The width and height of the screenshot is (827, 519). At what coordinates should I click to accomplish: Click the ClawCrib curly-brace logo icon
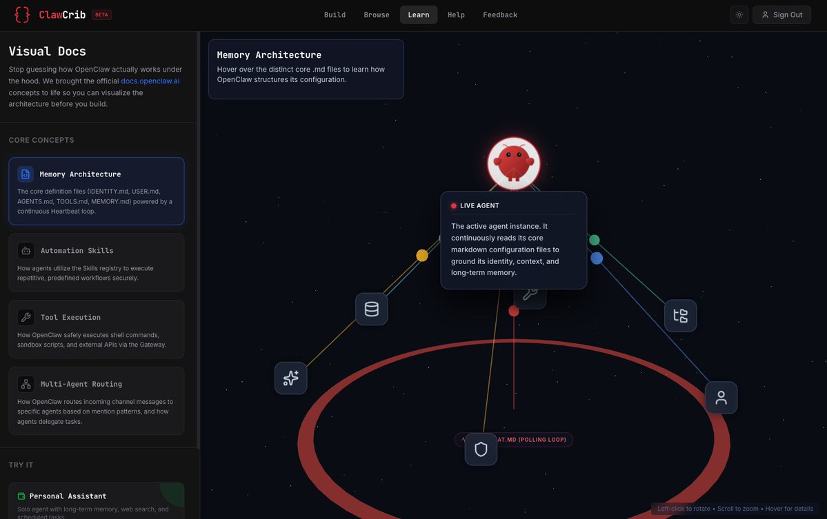pyautogui.click(x=22, y=14)
